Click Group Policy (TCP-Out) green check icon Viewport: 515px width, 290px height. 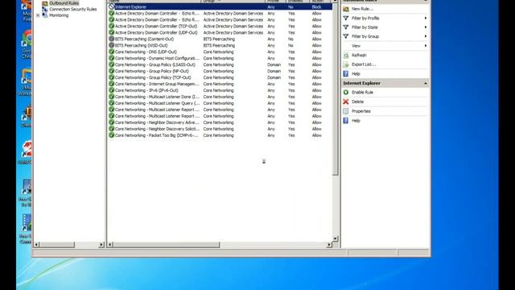pos(111,77)
